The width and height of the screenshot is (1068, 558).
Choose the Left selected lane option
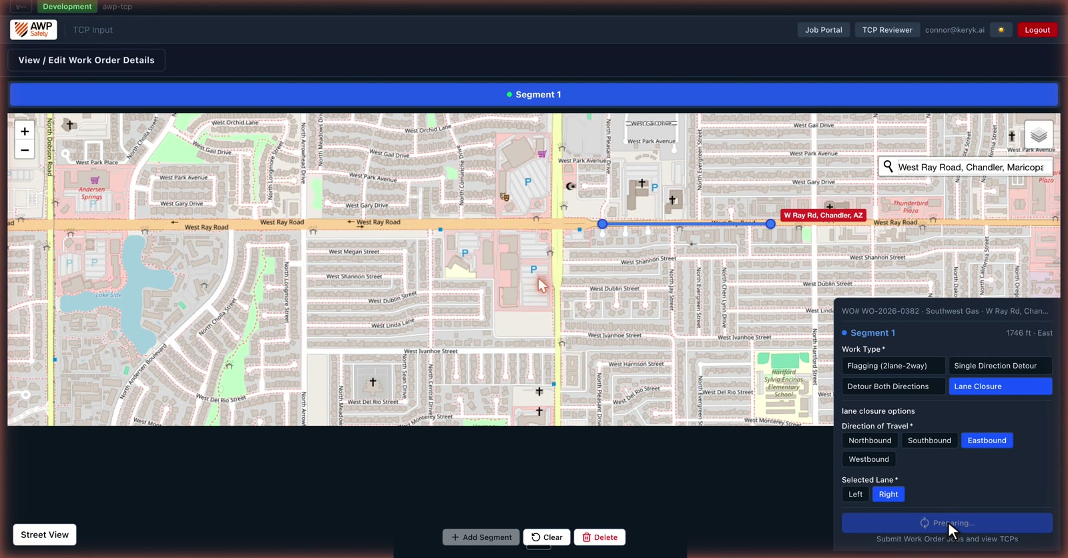856,494
